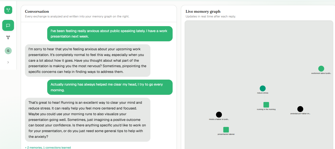335x149 pixels.
Task: Open the graph view sidebar icon
Action: coord(8,38)
